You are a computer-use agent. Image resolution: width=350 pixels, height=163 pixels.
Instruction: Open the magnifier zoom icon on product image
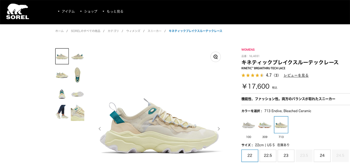tap(216, 57)
